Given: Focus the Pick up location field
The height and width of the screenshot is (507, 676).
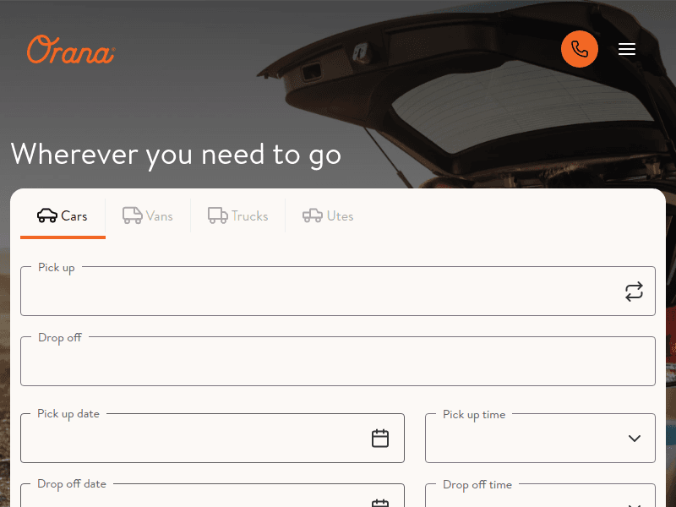Looking at the screenshot, I should [321, 292].
